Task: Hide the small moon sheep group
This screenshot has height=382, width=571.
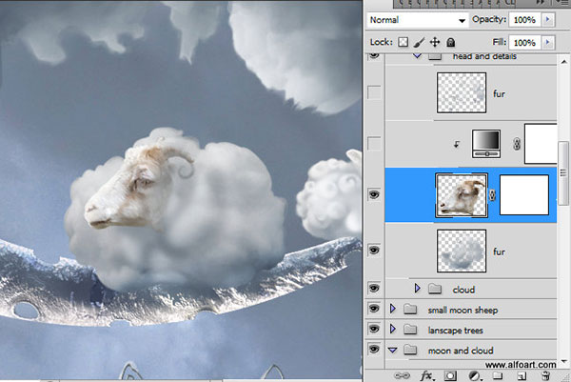Action: 374,309
